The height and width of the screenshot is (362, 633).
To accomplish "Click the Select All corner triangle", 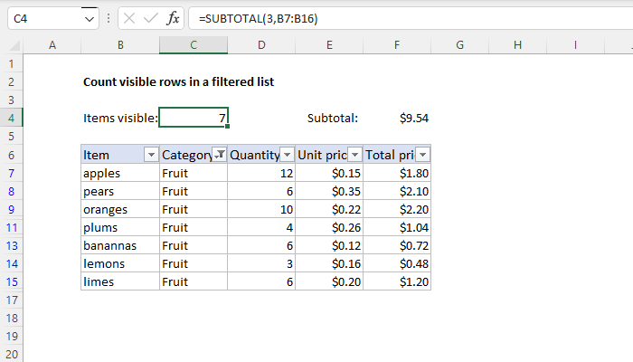I will pos(11,44).
